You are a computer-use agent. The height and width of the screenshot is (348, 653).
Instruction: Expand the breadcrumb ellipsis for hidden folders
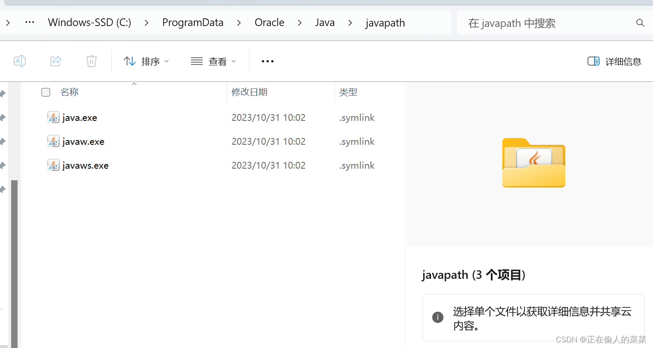click(30, 23)
